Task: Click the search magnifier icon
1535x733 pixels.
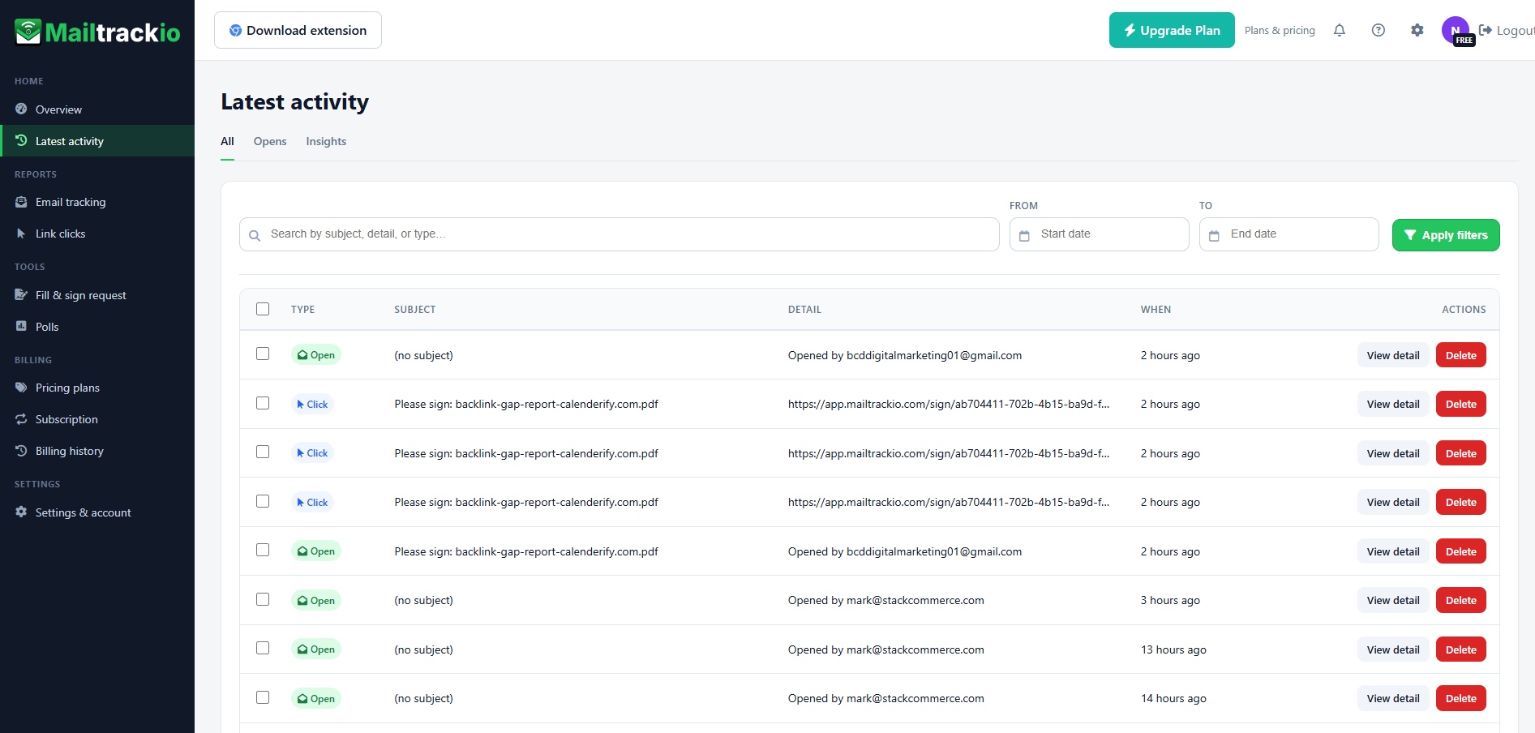Action: [x=255, y=235]
